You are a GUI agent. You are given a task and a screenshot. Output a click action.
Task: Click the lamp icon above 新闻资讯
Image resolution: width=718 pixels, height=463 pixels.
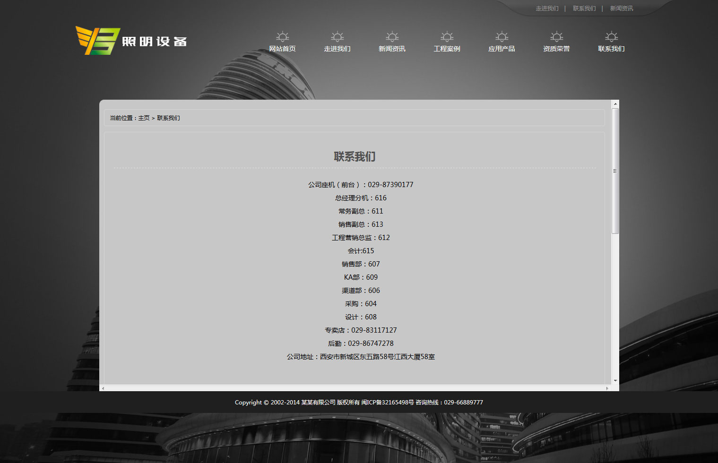click(392, 37)
